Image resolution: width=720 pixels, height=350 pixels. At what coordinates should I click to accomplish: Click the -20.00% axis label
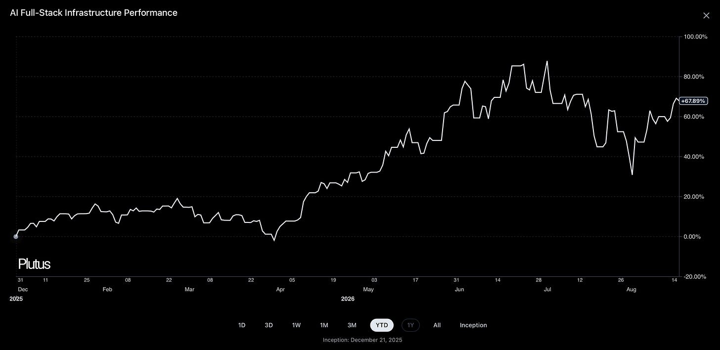coord(694,276)
